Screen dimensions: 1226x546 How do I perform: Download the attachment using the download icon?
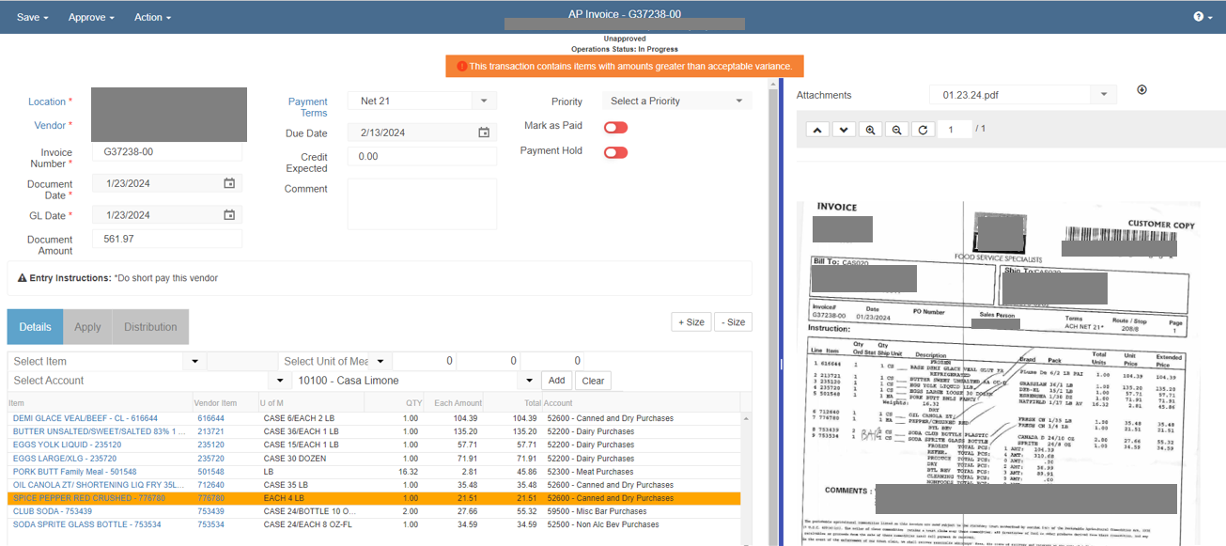click(1141, 90)
